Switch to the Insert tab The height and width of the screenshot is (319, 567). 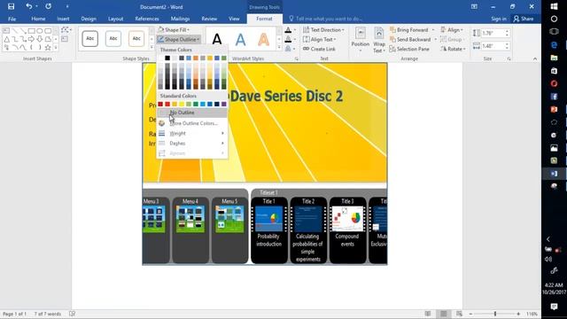click(63, 19)
